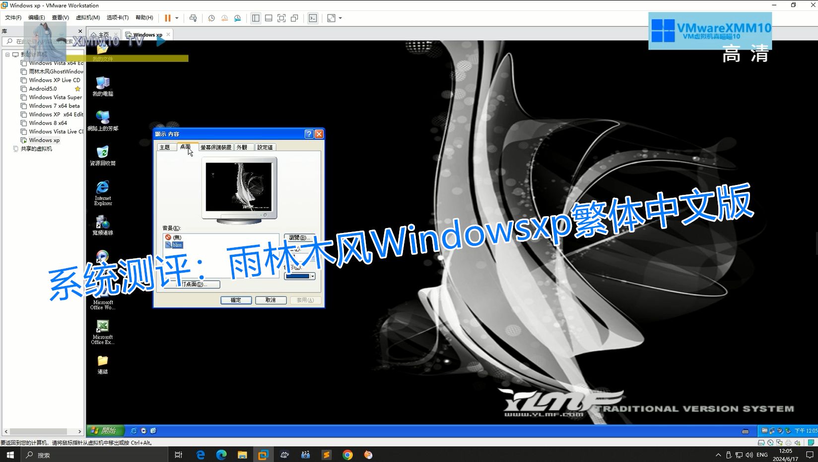Open the 文件(F) menu
Image resolution: width=818 pixels, height=462 pixels.
[13, 17]
